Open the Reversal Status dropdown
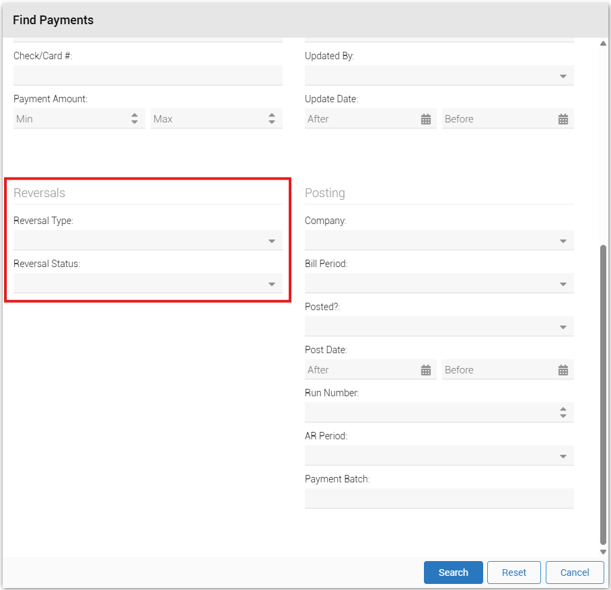 [x=272, y=284]
